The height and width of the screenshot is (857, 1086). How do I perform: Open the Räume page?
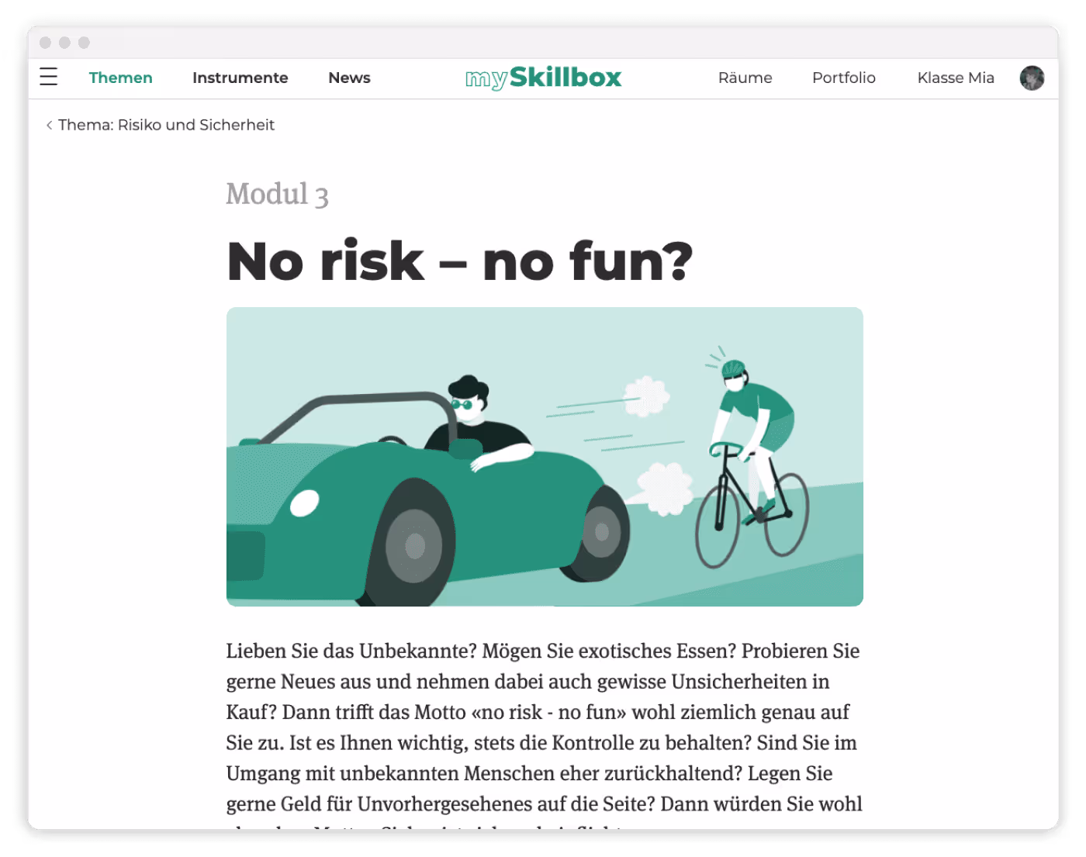pos(745,78)
